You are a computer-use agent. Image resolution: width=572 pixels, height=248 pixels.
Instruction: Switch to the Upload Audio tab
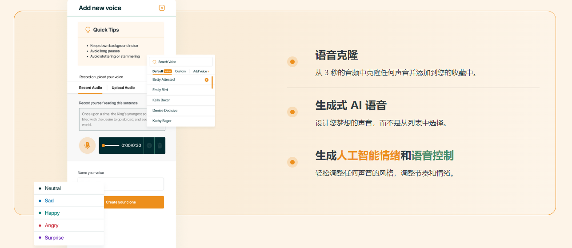tap(123, 88)
